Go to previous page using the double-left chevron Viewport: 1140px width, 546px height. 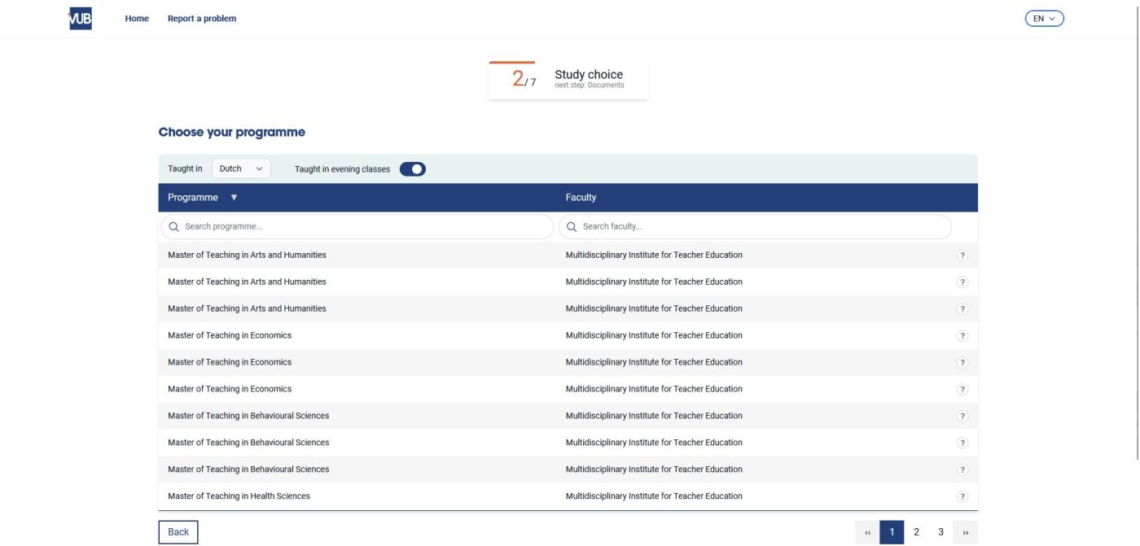point(868,531)
